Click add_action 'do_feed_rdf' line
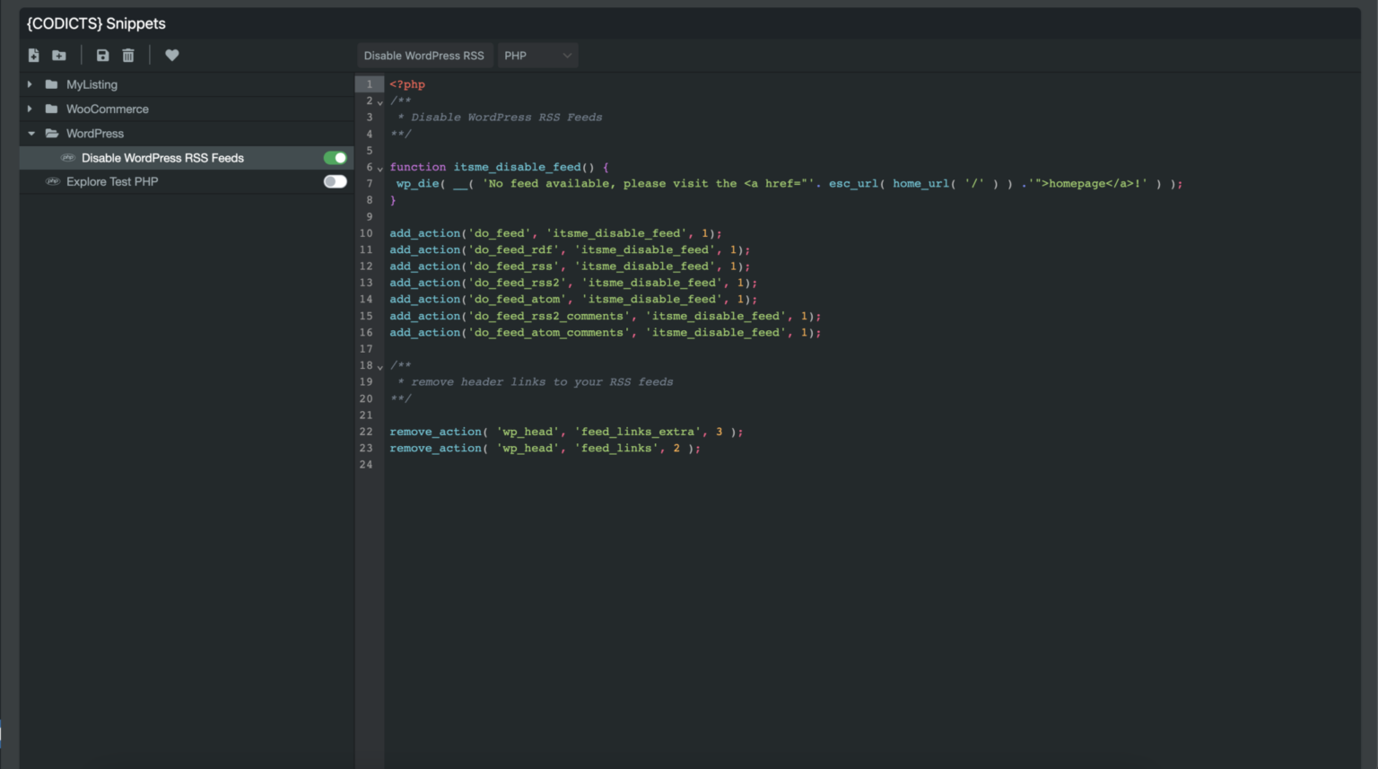 [x=570, y=249]
